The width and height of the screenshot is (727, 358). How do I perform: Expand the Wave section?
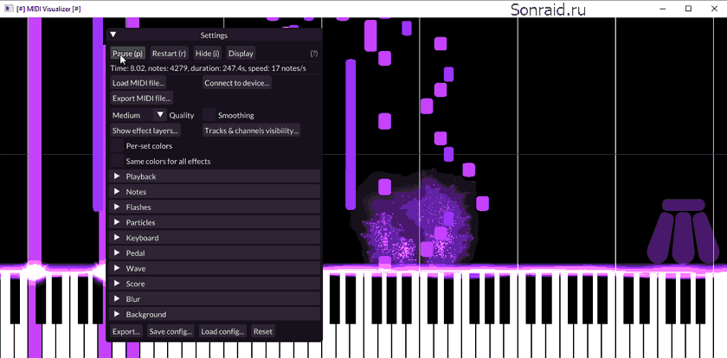pyautogui.click(x=215, y=268)
